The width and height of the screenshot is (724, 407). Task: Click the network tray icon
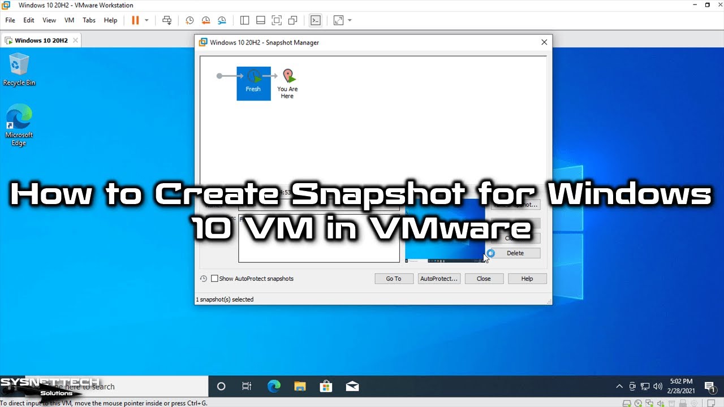pos(645,387)
